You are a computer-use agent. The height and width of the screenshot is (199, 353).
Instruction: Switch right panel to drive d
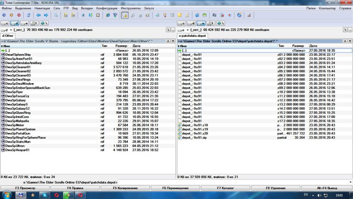(x=191, y=23)
